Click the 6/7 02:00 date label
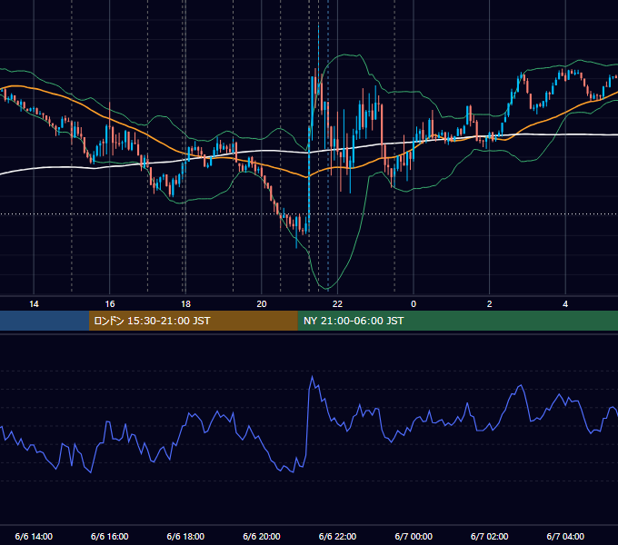 click(489, 536)
